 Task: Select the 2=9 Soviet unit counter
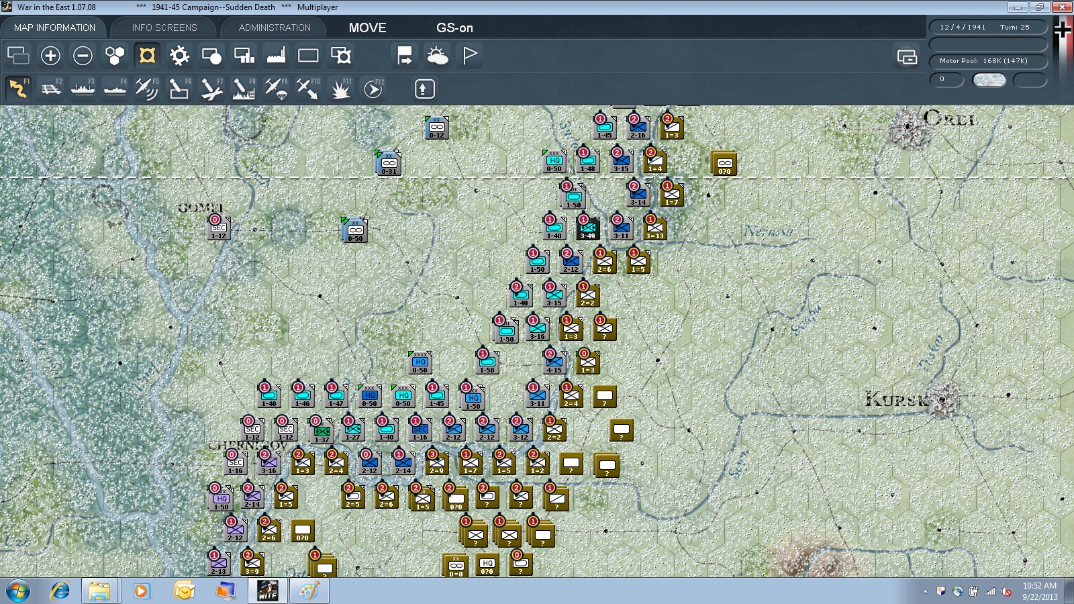[436, 463]
